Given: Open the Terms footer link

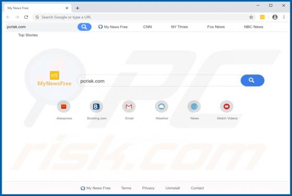Looking at the screenshot, I should tap(126, 188).
